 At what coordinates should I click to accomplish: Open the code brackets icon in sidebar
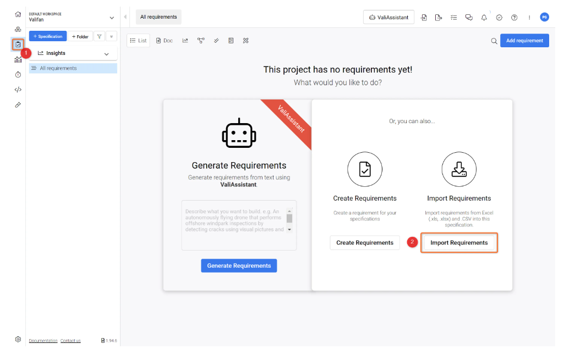point(18,90)
